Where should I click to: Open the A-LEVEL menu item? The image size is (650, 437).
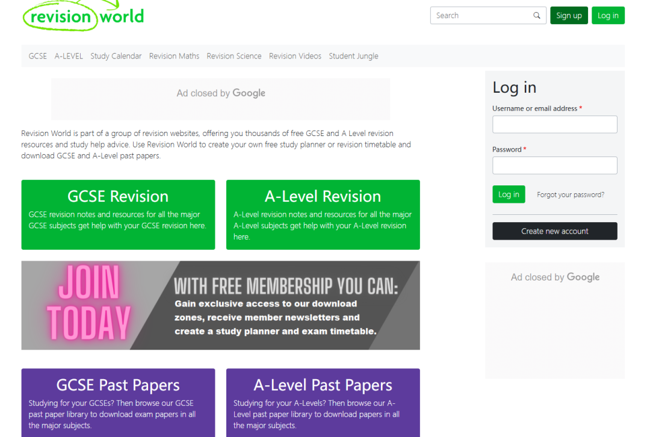point(69,56)
